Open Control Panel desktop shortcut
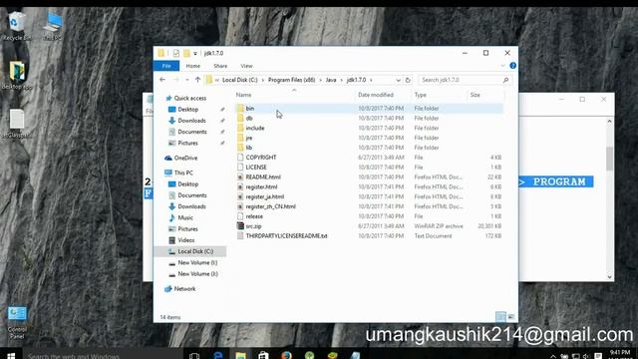Screen dimensions: 638x359 tap(17, 322)
